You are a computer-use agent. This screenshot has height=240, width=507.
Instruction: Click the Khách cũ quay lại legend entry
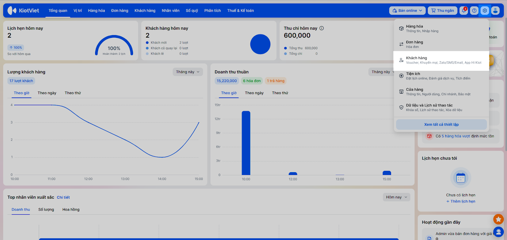coord(167,48)
